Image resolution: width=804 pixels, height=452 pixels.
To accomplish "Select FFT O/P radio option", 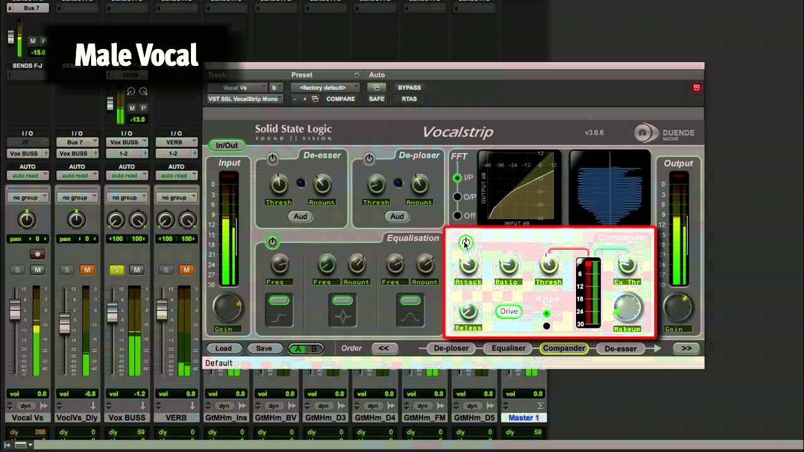I will (457, 197).
